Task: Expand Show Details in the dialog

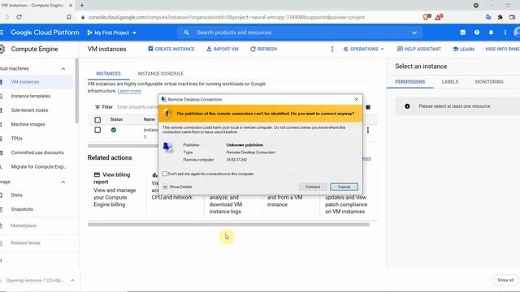Action: [177, 187]
